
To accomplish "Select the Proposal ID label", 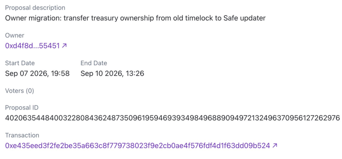I will point(22,108).
